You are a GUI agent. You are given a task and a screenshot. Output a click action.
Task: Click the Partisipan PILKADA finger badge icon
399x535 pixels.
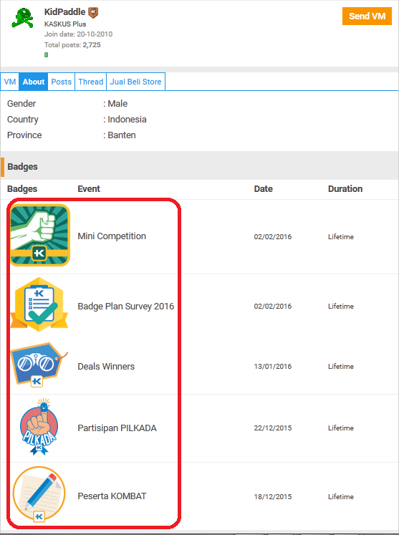pos(39,427)
